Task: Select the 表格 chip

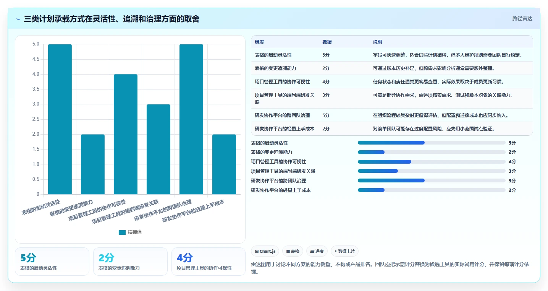Action: pyautogui.click(x=293, y=251)
